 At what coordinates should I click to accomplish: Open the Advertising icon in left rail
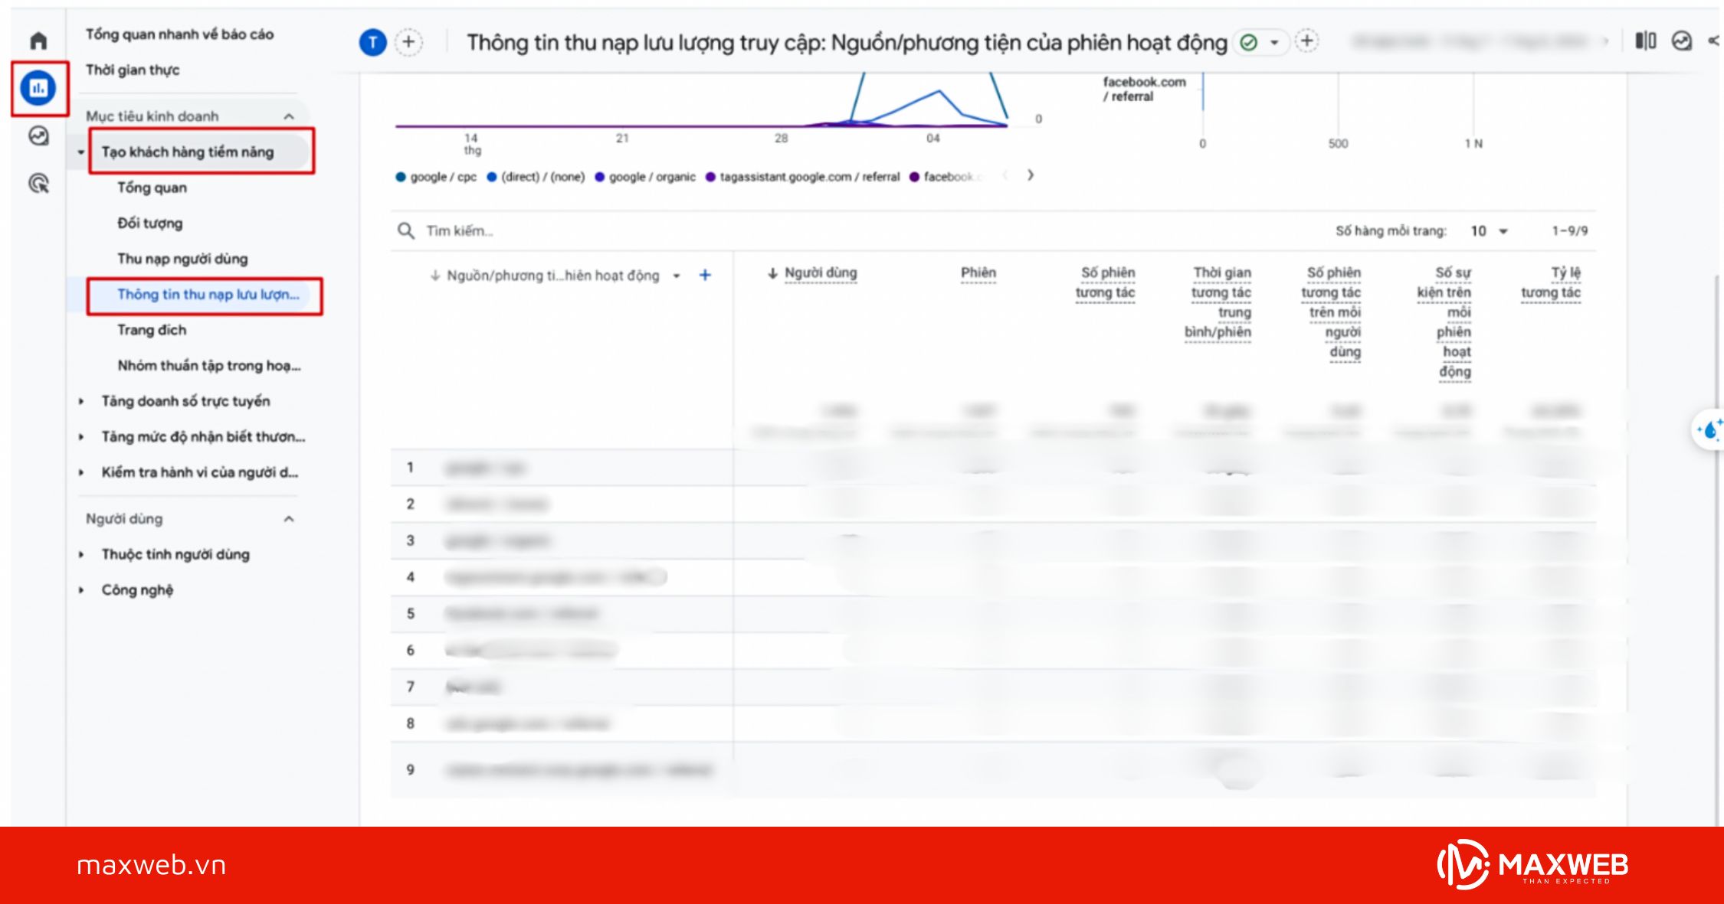point(38,184)
